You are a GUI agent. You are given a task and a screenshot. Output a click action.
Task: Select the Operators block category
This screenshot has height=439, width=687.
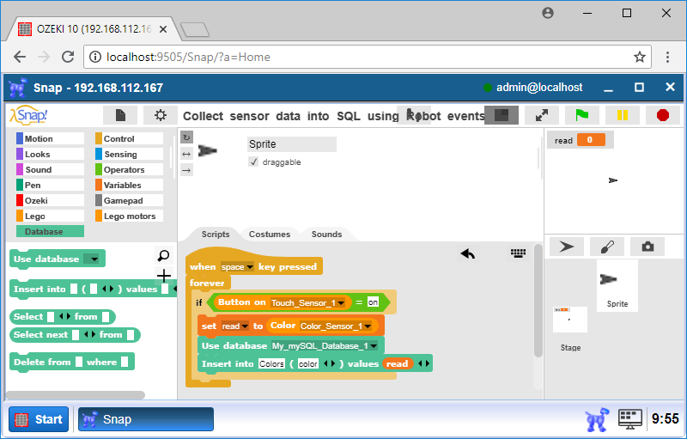[x=130, y=169]
